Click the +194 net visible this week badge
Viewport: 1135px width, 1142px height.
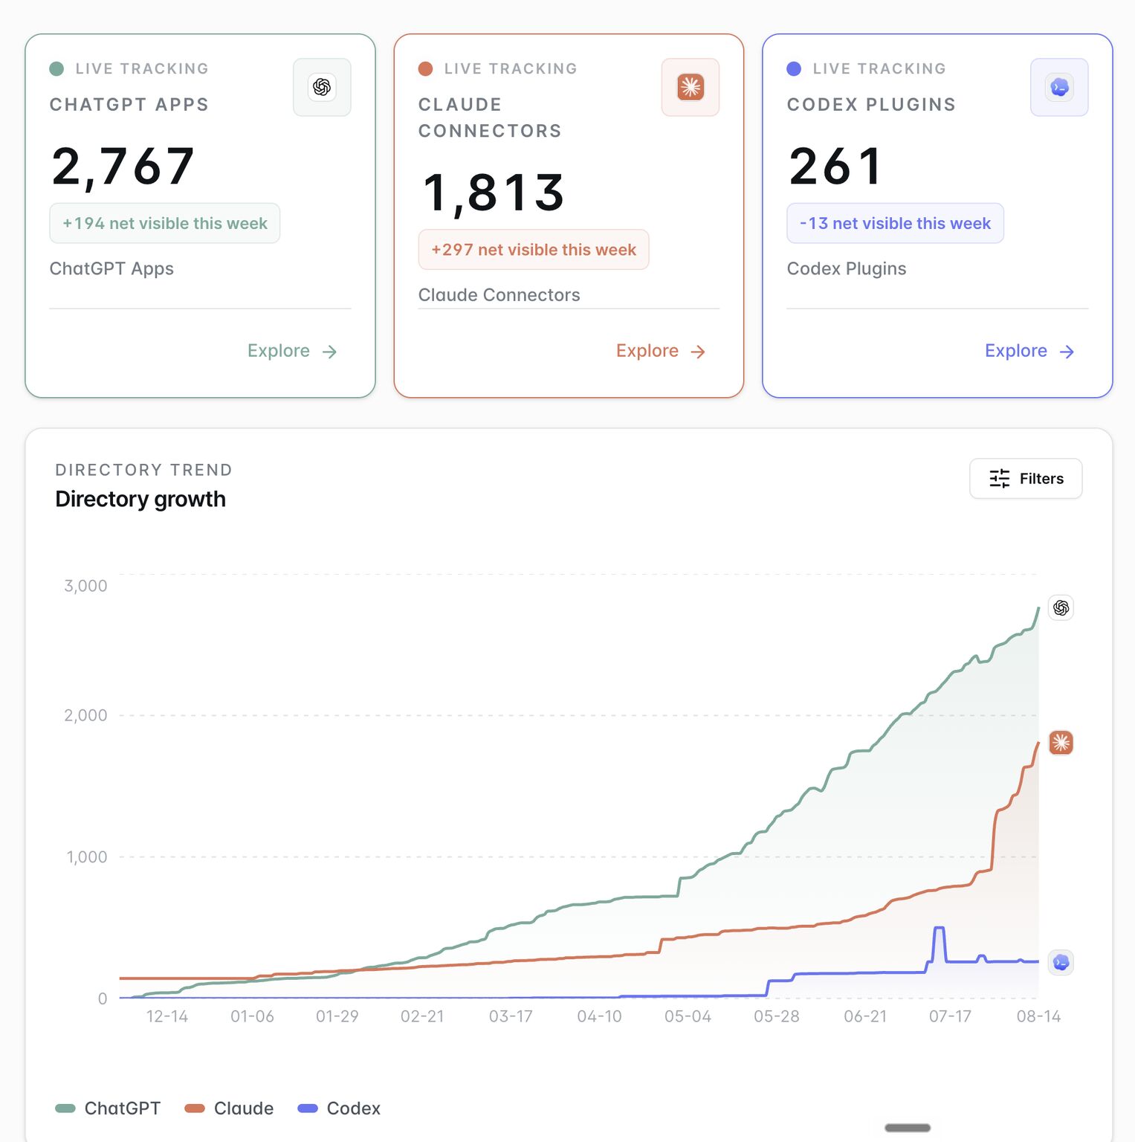pyautogui.click(x=165, y=223)
